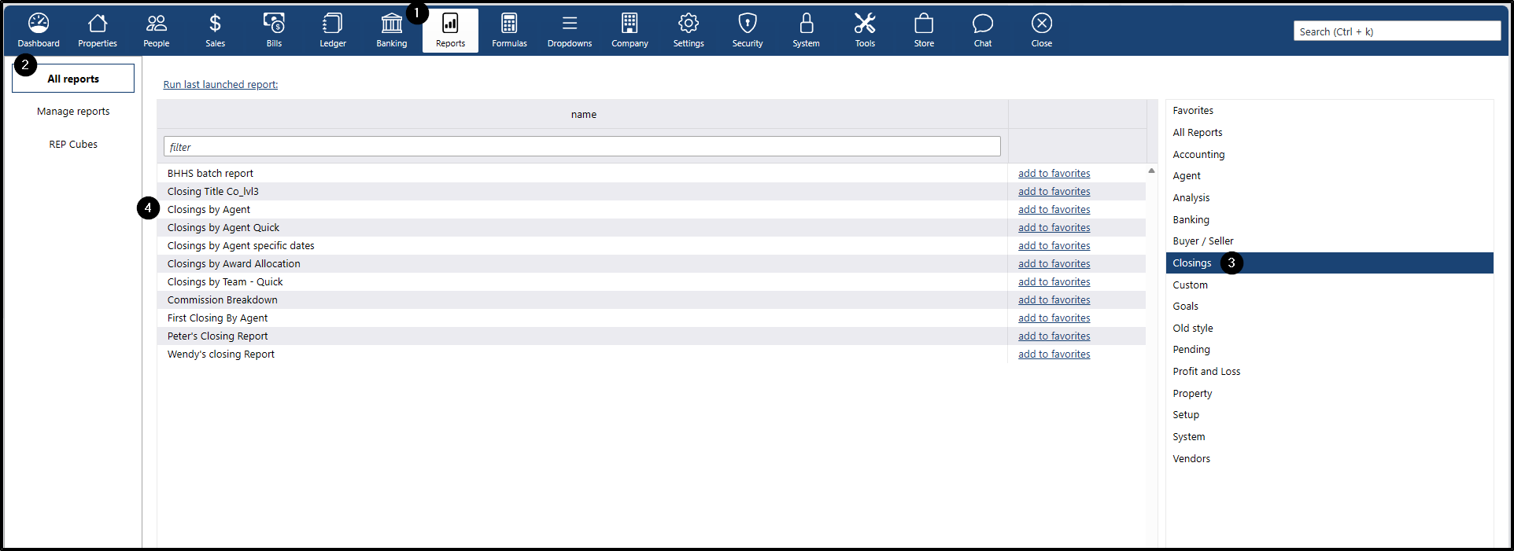Click the report name filter field
This screenshot has width=1514, height=551.
click(582, 147)
